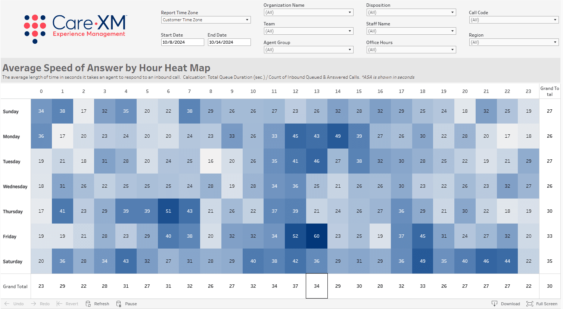Expand the Organization Name filter

(349, 12)
